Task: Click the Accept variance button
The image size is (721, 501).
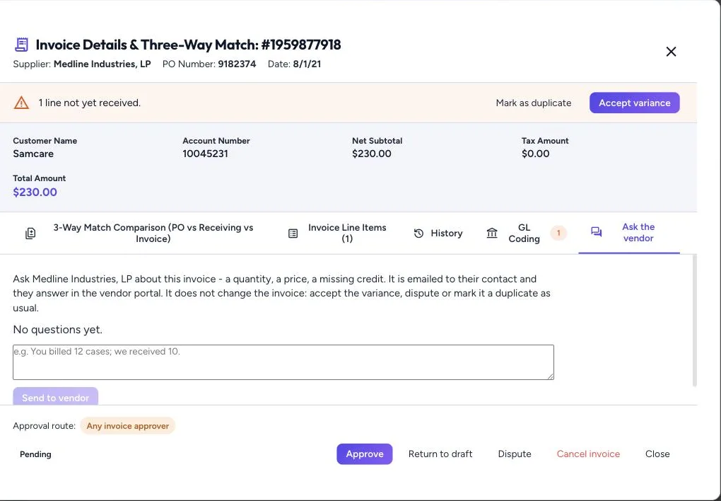Action: point(635,103)
